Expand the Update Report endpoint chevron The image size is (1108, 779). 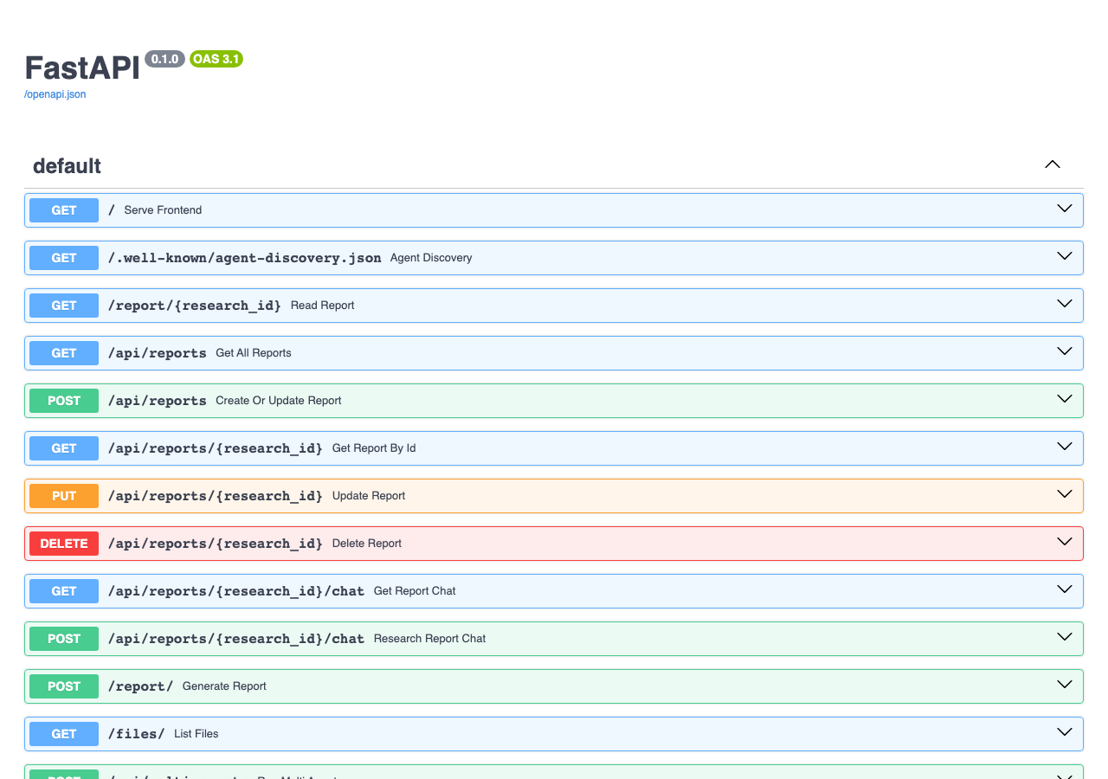click(1065, 494)
